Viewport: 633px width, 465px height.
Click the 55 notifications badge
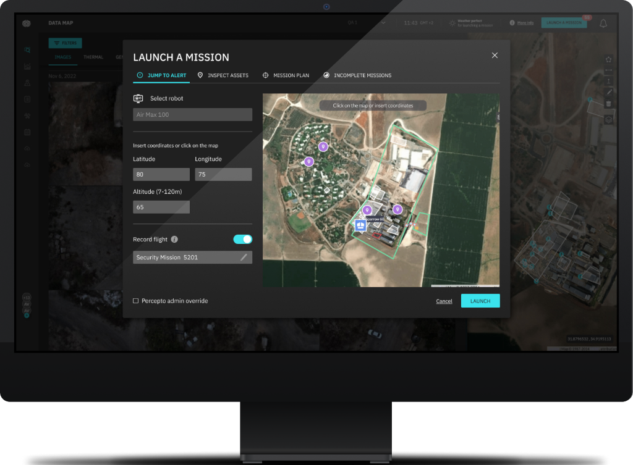tap(587, 18)
